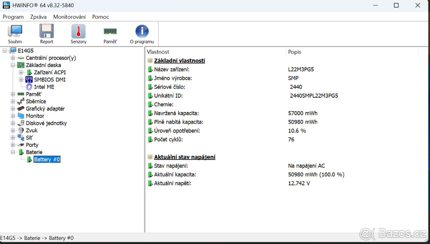Expand the Diskové jednotky node
The image size is (430, 244).
tap(13, 123)
